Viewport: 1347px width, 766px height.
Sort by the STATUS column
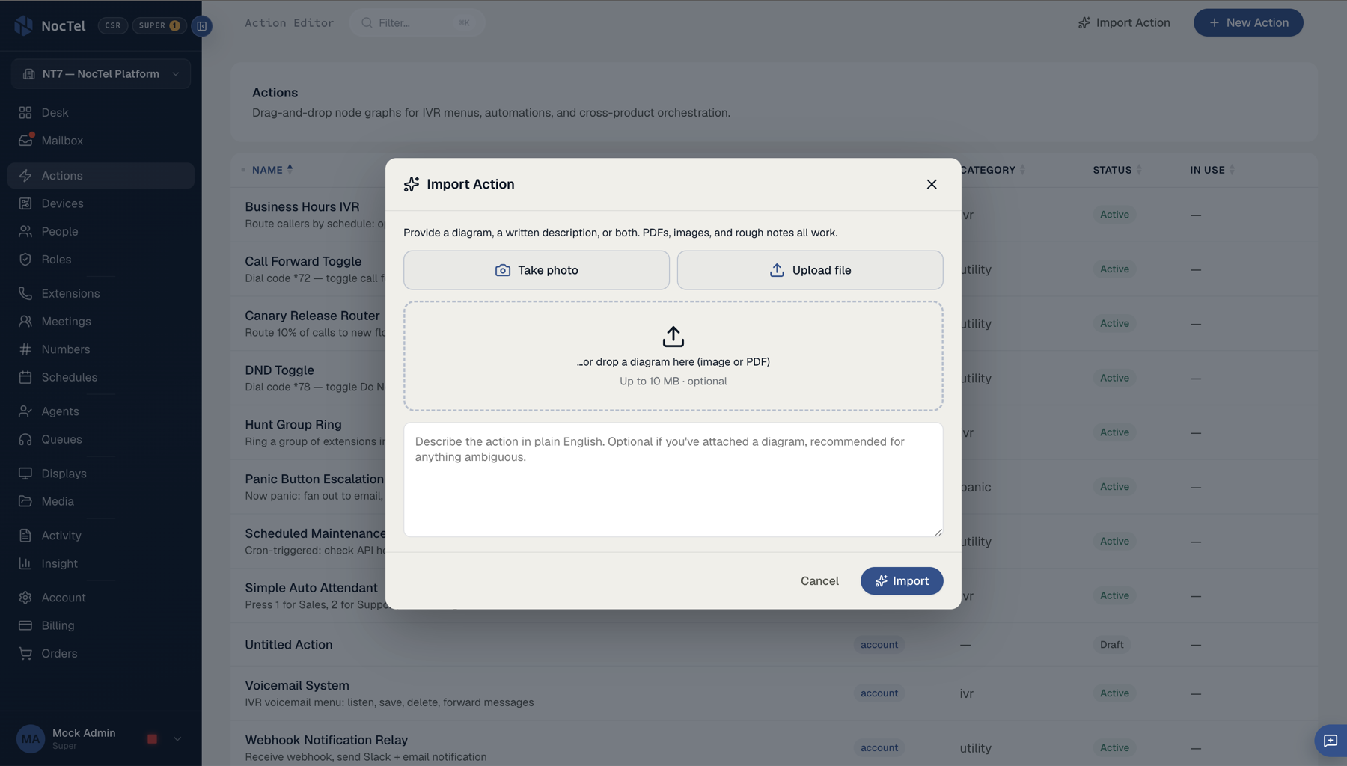[1117, 170]
